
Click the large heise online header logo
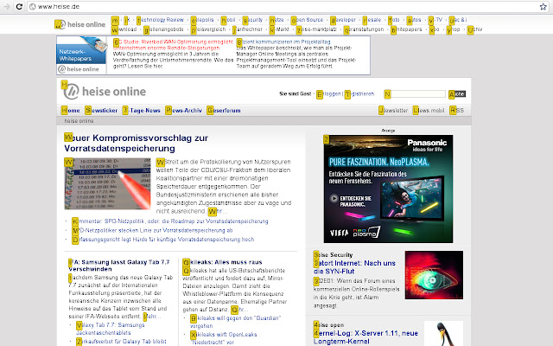104,91
